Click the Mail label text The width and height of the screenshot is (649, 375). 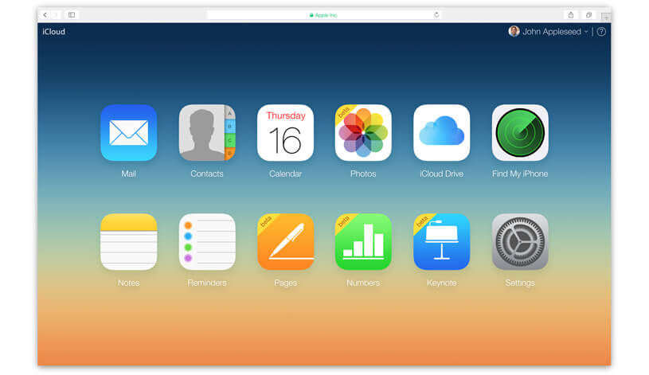pyautogui.click(x=129, y=174)
